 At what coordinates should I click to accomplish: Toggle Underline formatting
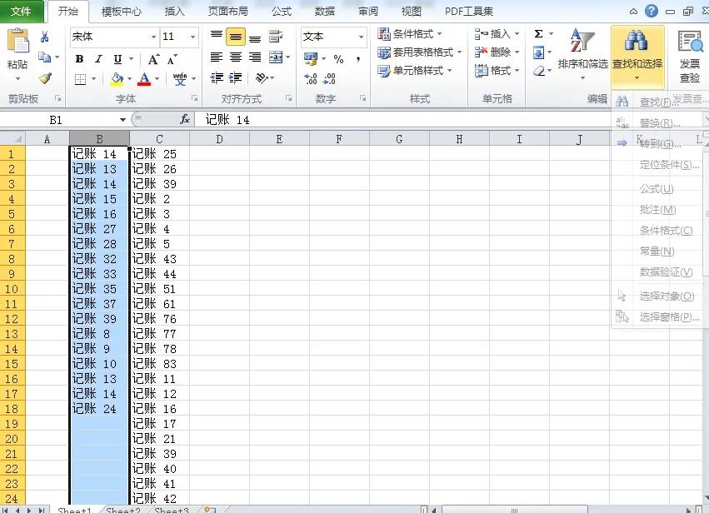(117, 59)
